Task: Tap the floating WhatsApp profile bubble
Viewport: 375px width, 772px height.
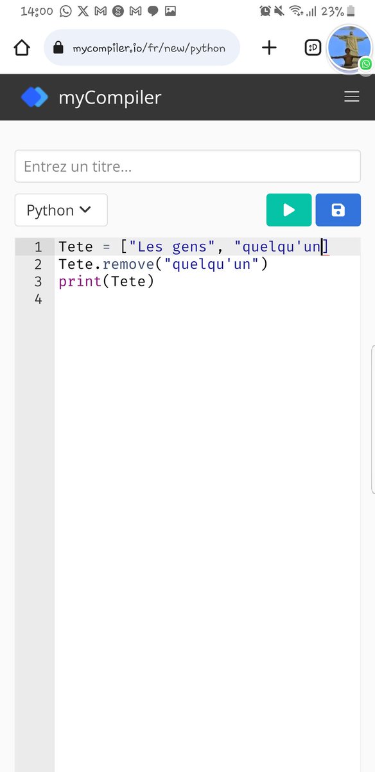Action: [349, 48]
